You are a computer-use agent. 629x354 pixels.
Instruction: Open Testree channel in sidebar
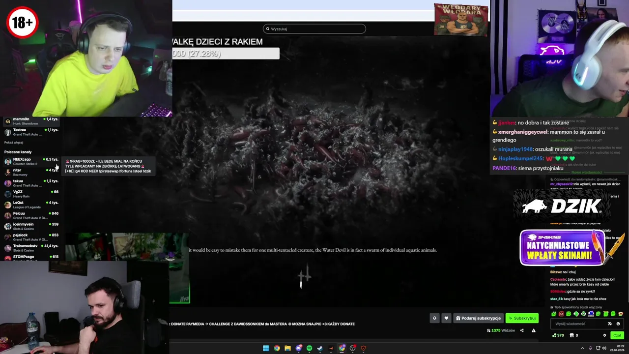click(x=31, y=132)
